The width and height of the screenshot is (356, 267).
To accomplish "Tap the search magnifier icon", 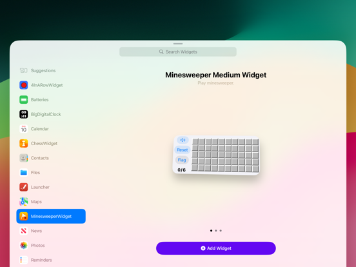I will click(x=161, y=52).
